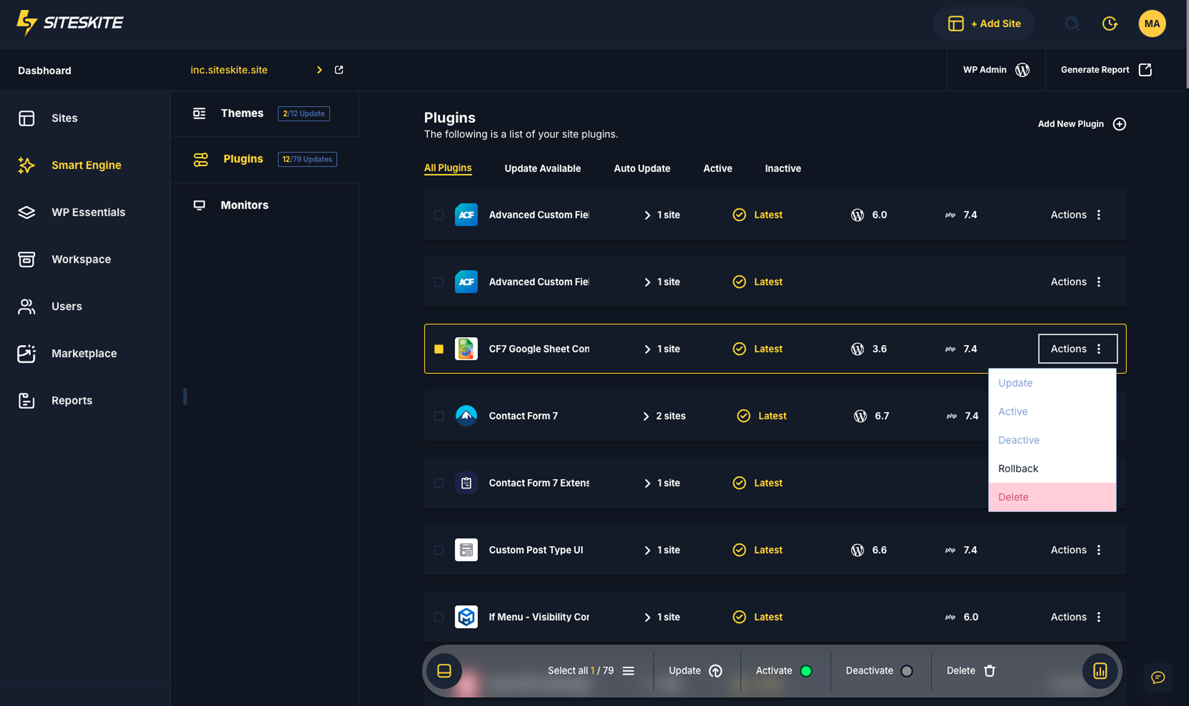Expand site selector chevron next to inc.siteskite.site
The width and height of the screenshot is (1189, 706).
pyautogui.click(x=319, y=70)
